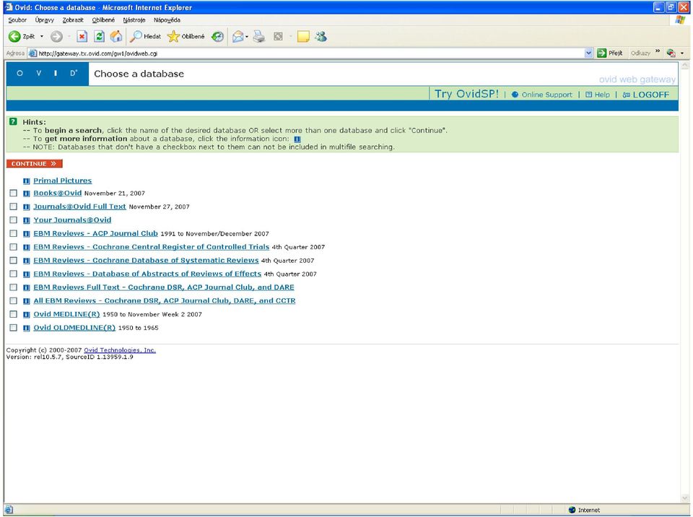Open the Nápověda menu

(167, 20)
